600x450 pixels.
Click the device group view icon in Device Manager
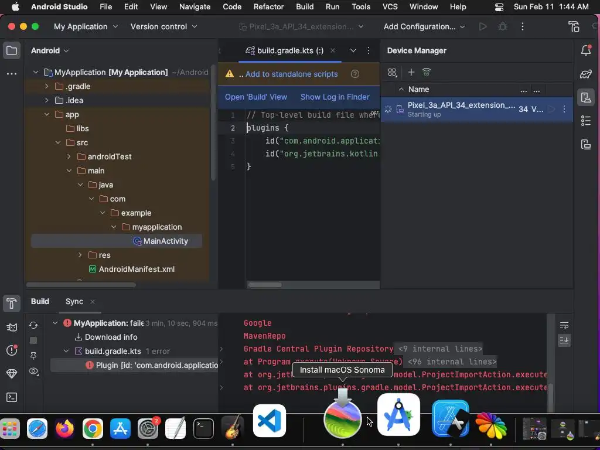(x=392, y=72)
